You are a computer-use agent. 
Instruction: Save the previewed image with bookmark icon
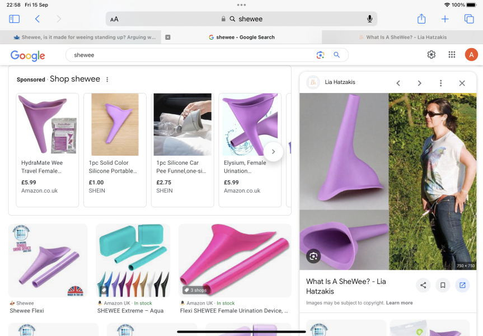[443, 285]
